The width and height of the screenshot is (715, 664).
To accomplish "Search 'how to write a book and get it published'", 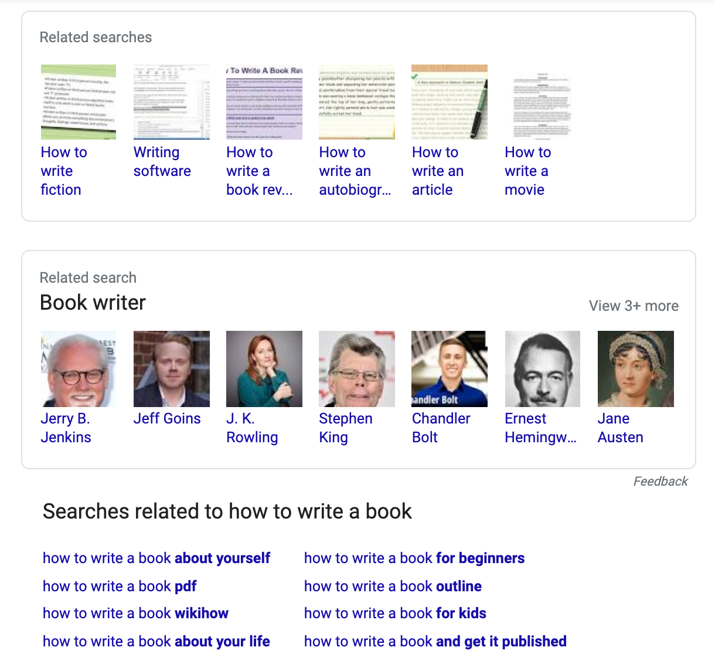I will pyautogui.click(x=435, y=641).
